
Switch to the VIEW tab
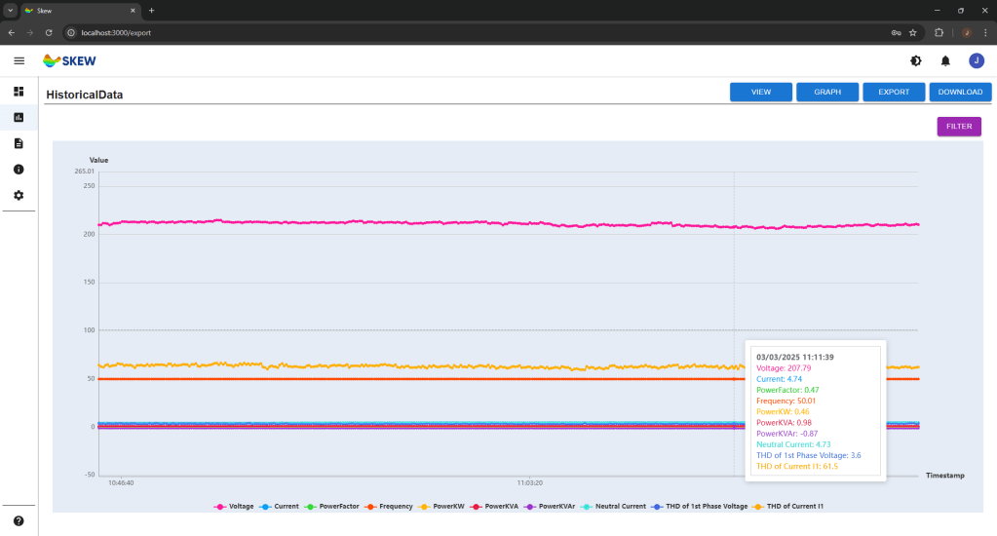click(x=761, y=92)
